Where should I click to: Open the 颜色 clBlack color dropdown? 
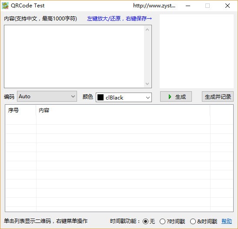pos(124,97)
